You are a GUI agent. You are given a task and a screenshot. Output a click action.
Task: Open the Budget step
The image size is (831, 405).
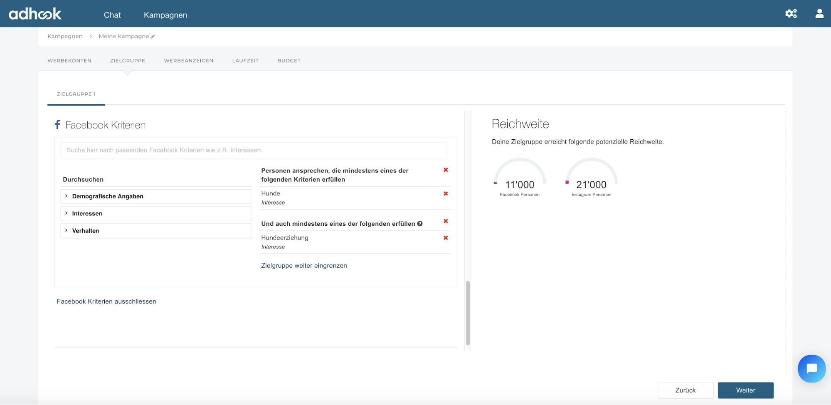[x=289, y=61]
